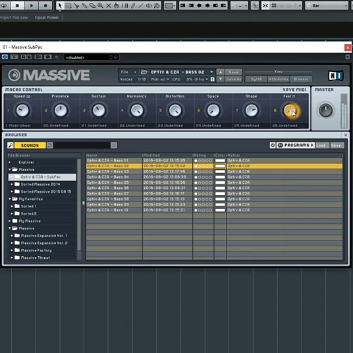Set rating on Bass 01 row
Image resolution: width=353 pixels, height=353 pixels.
click(203, 161)
